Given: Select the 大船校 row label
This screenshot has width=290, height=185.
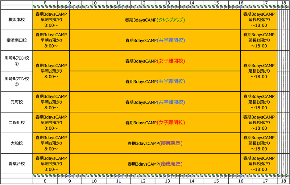Looking at the screenshot, I should (16, 143).
